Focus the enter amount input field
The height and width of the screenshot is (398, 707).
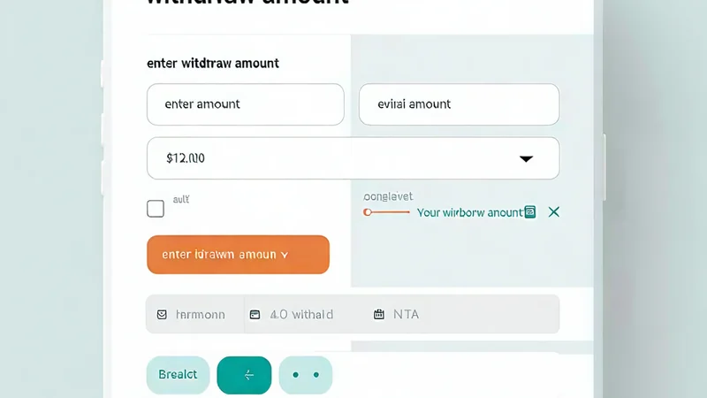click(x=245, y=104)
